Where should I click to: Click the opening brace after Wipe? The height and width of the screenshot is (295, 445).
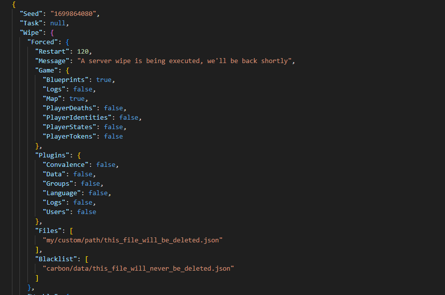coord(52,33)
